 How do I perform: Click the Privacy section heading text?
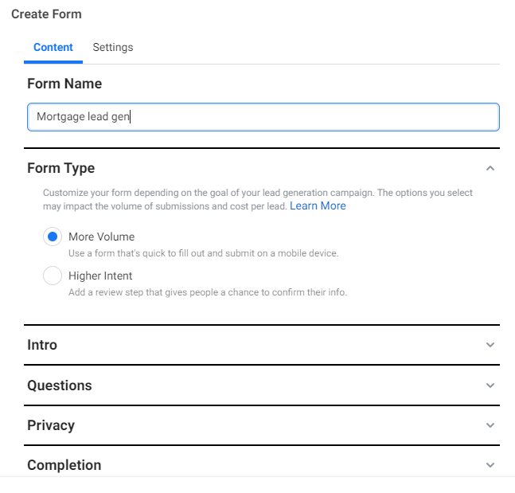51,425
